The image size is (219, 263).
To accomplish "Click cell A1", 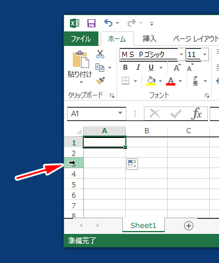I will (x=104, y=142).
